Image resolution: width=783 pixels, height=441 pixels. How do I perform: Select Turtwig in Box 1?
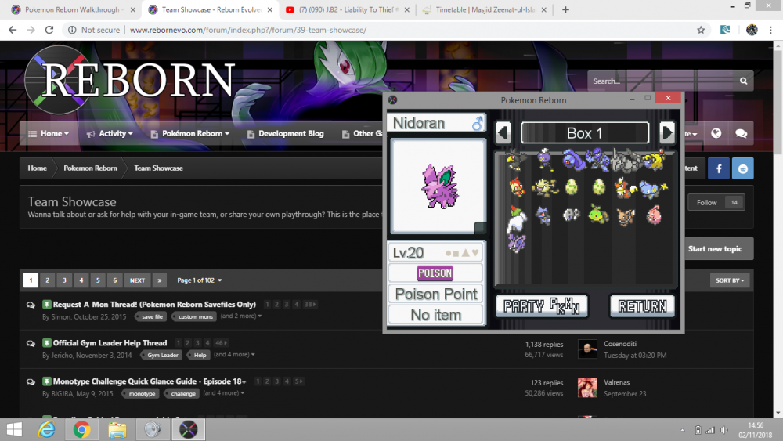point(598,215)
